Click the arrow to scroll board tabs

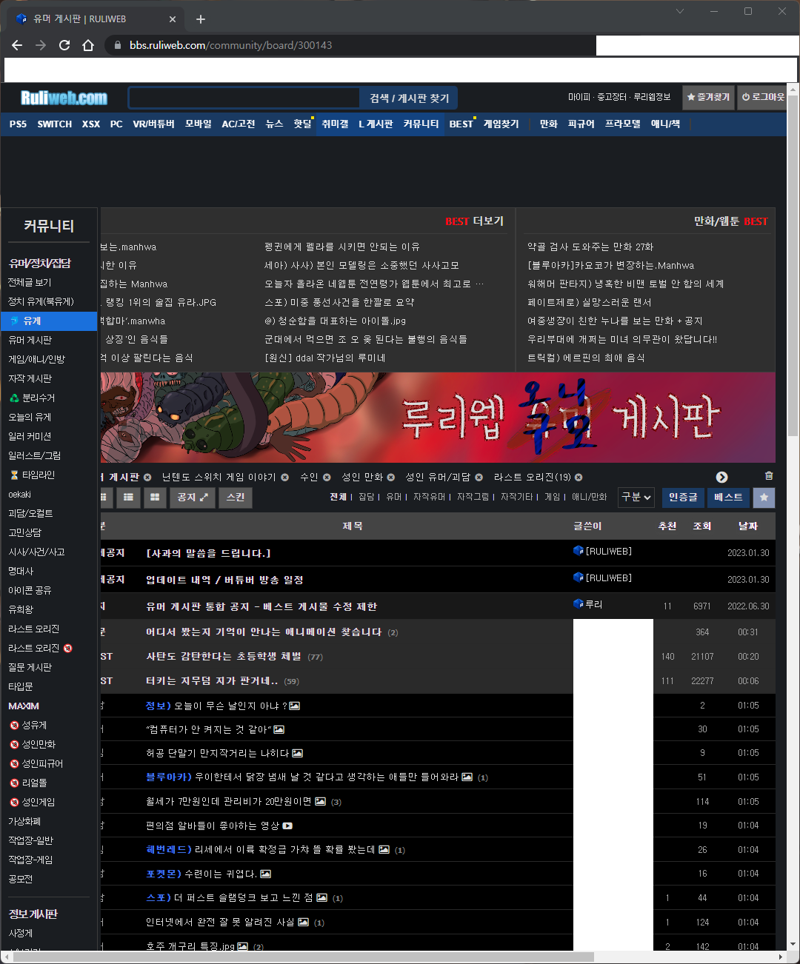pyautogui.click(x=721, y=477)
